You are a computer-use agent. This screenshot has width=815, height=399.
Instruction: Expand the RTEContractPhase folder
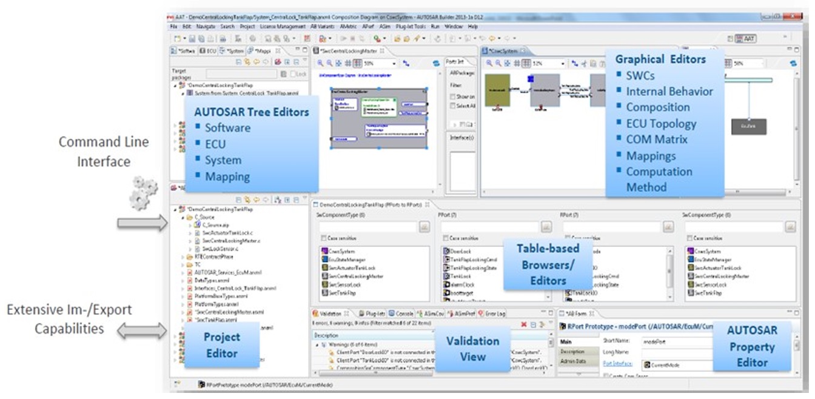coord(182,256)
